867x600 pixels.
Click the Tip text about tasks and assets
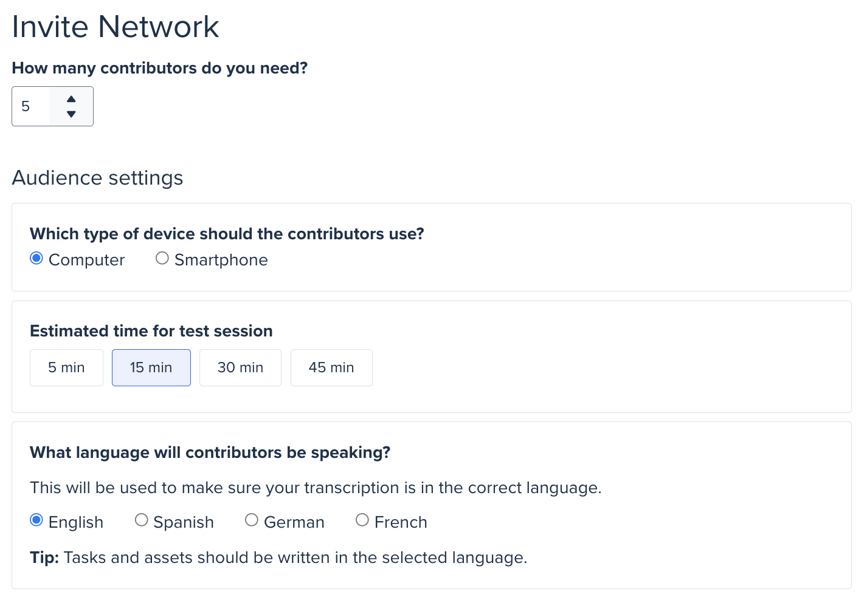(x=278, y=557)
